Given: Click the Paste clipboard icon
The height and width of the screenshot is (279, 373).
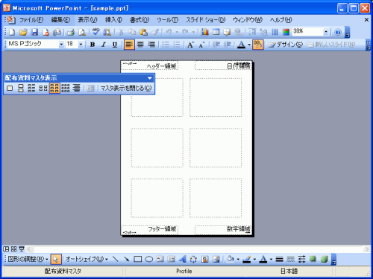Looking at the screenshot, I should [143, 32].
